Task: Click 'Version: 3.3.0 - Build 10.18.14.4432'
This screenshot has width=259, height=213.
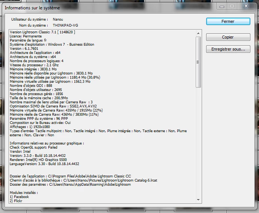Action: point(37,156)
